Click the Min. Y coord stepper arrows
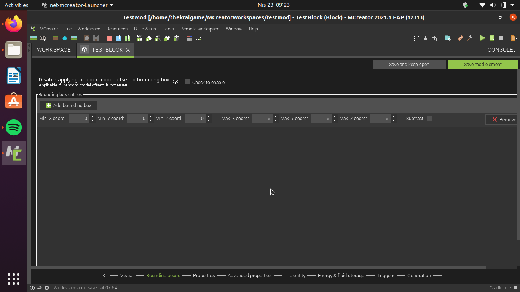 click(x=151, y=119)
